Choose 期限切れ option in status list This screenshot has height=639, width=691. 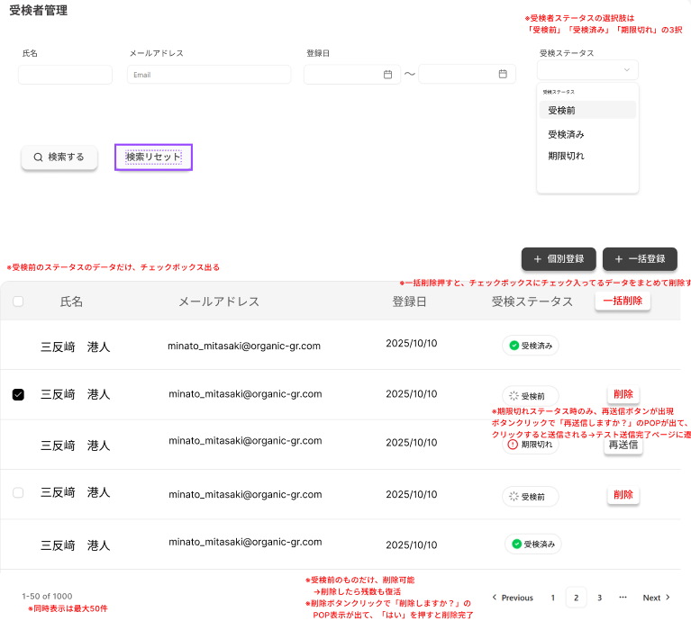click(567, 157)
